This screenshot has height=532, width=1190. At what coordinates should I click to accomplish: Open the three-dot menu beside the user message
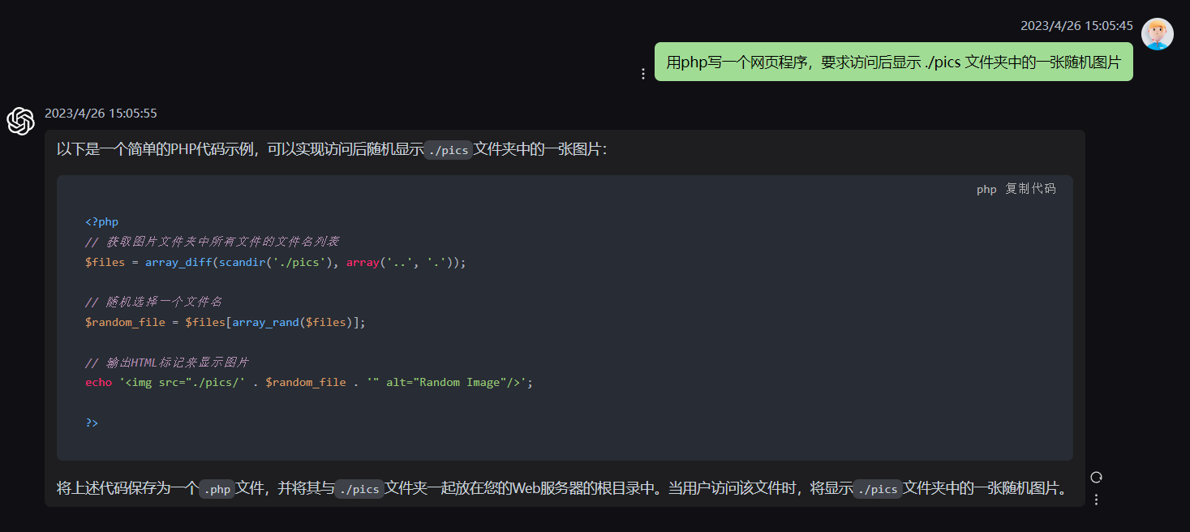pyautogui.click(x=643, y=73)
